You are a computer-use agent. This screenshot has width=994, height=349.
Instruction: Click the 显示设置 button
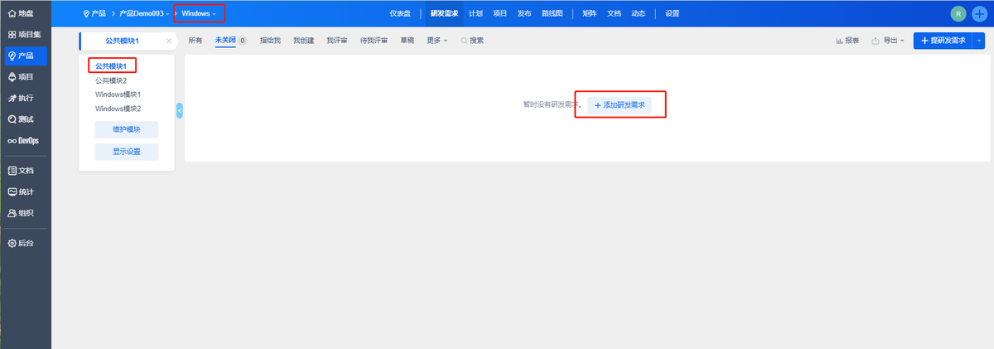pyautogui.click(x=127, y=153)
